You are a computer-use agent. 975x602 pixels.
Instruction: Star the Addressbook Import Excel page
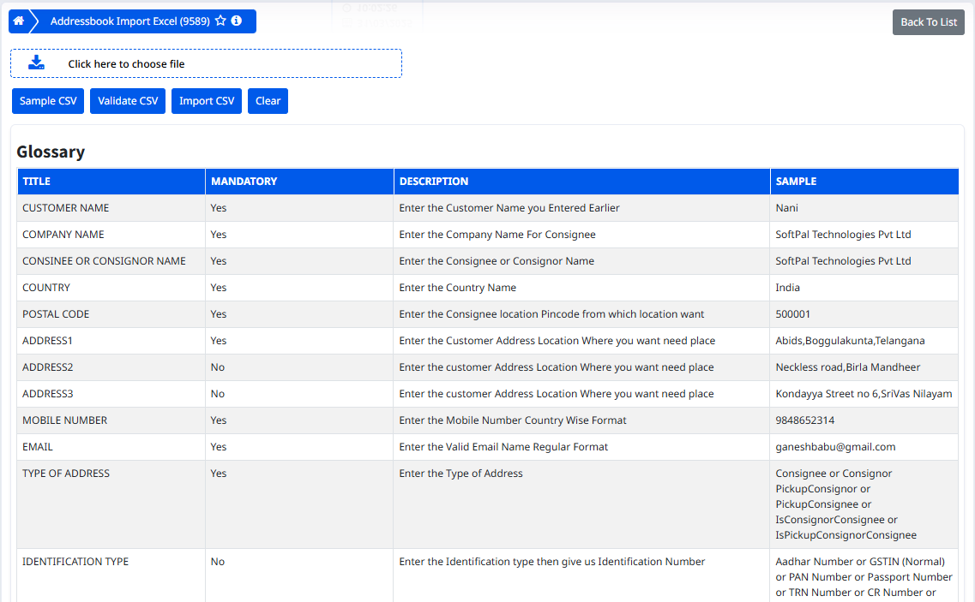point(220,21)
